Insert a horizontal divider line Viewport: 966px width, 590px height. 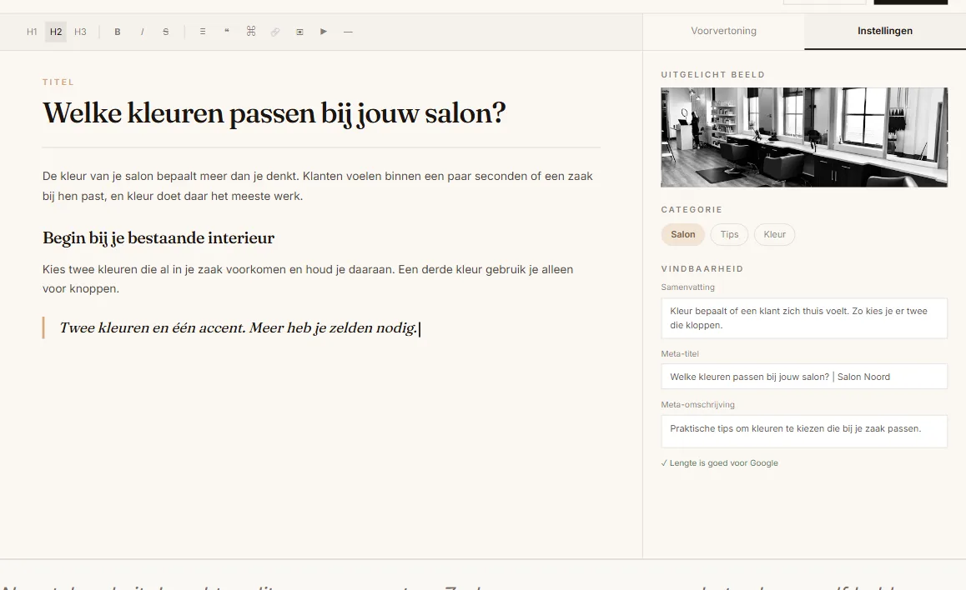(x=348, y=32)
